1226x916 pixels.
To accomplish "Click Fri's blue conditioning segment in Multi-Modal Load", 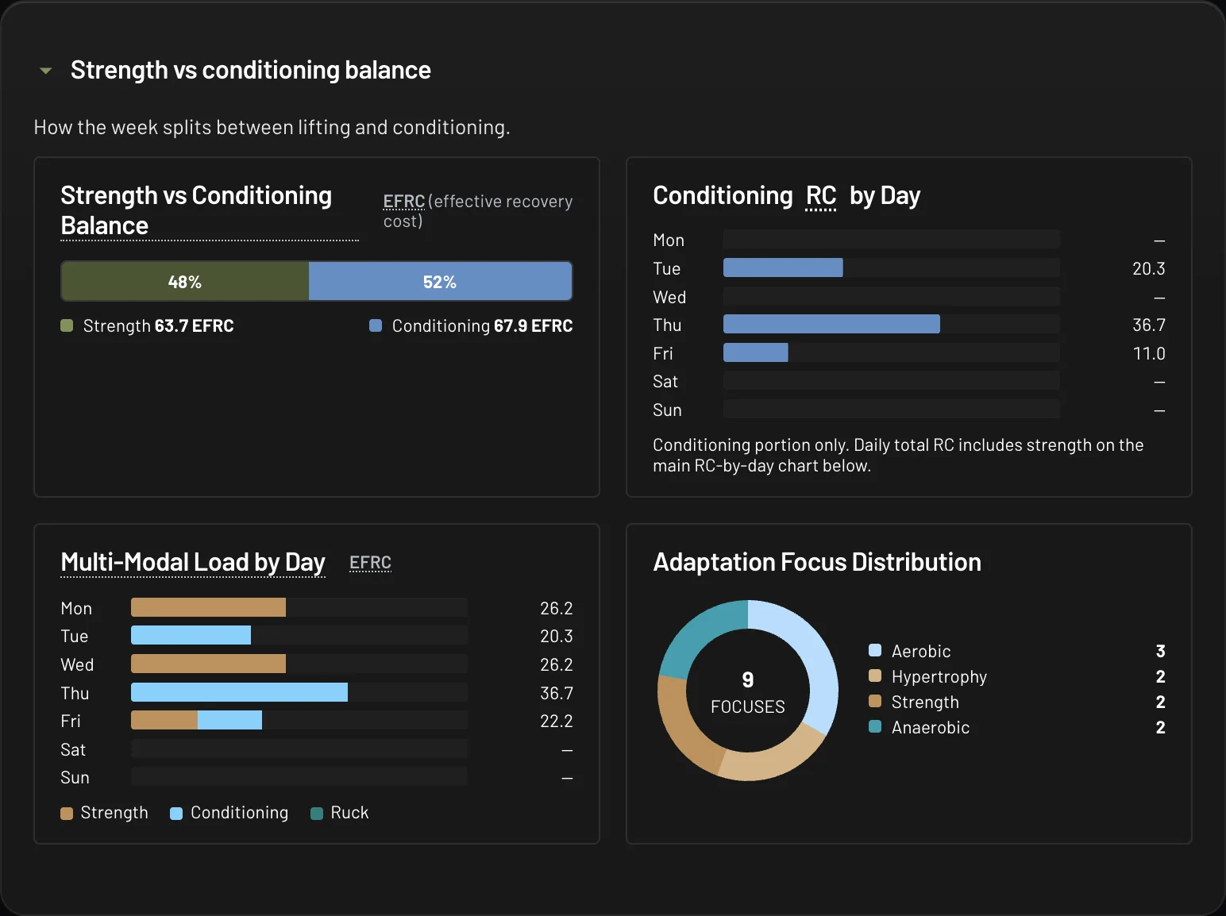I will click(229, 721).
